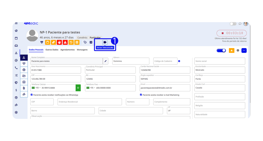Click the pencil edit button beside Nome Completo
The image size is (263, 141).
106,61
